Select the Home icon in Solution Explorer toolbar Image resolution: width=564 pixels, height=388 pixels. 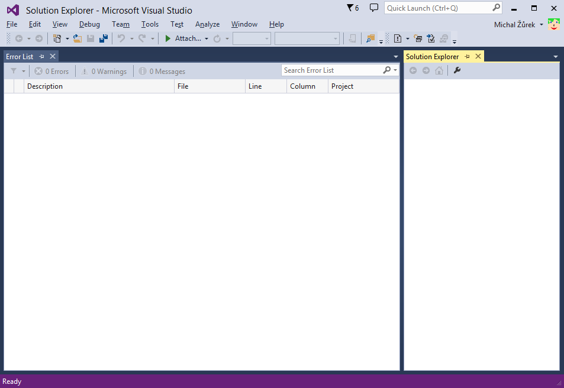(438, 70)
